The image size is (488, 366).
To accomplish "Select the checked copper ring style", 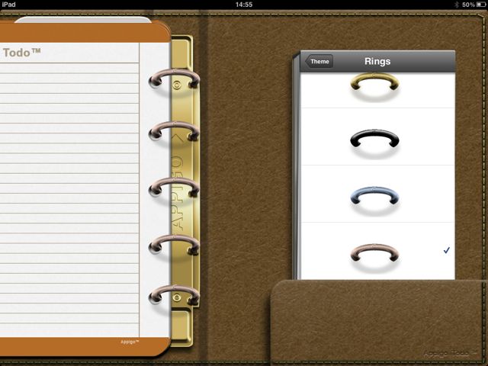I will point(377,251).
